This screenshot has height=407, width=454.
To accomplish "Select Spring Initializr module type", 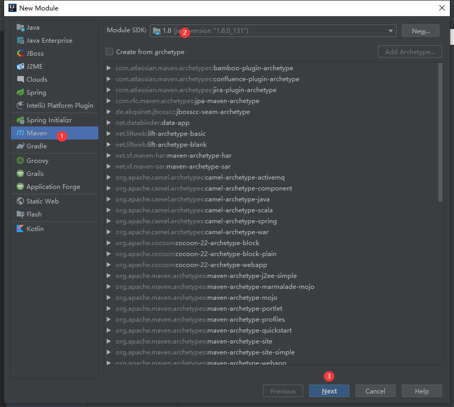I will 55,120.
